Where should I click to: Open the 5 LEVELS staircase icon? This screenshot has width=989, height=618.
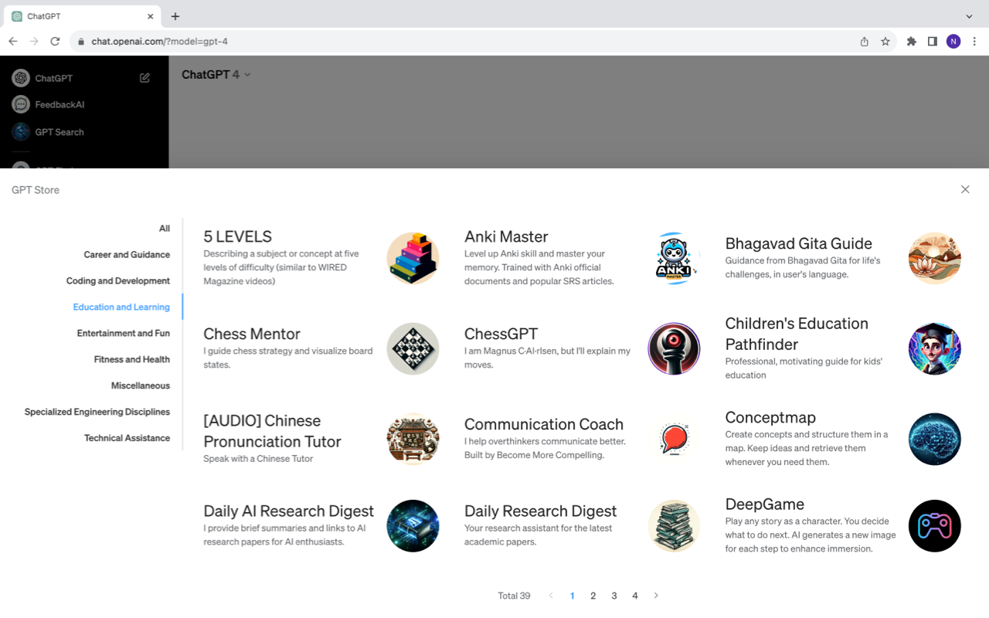point(413,259)
